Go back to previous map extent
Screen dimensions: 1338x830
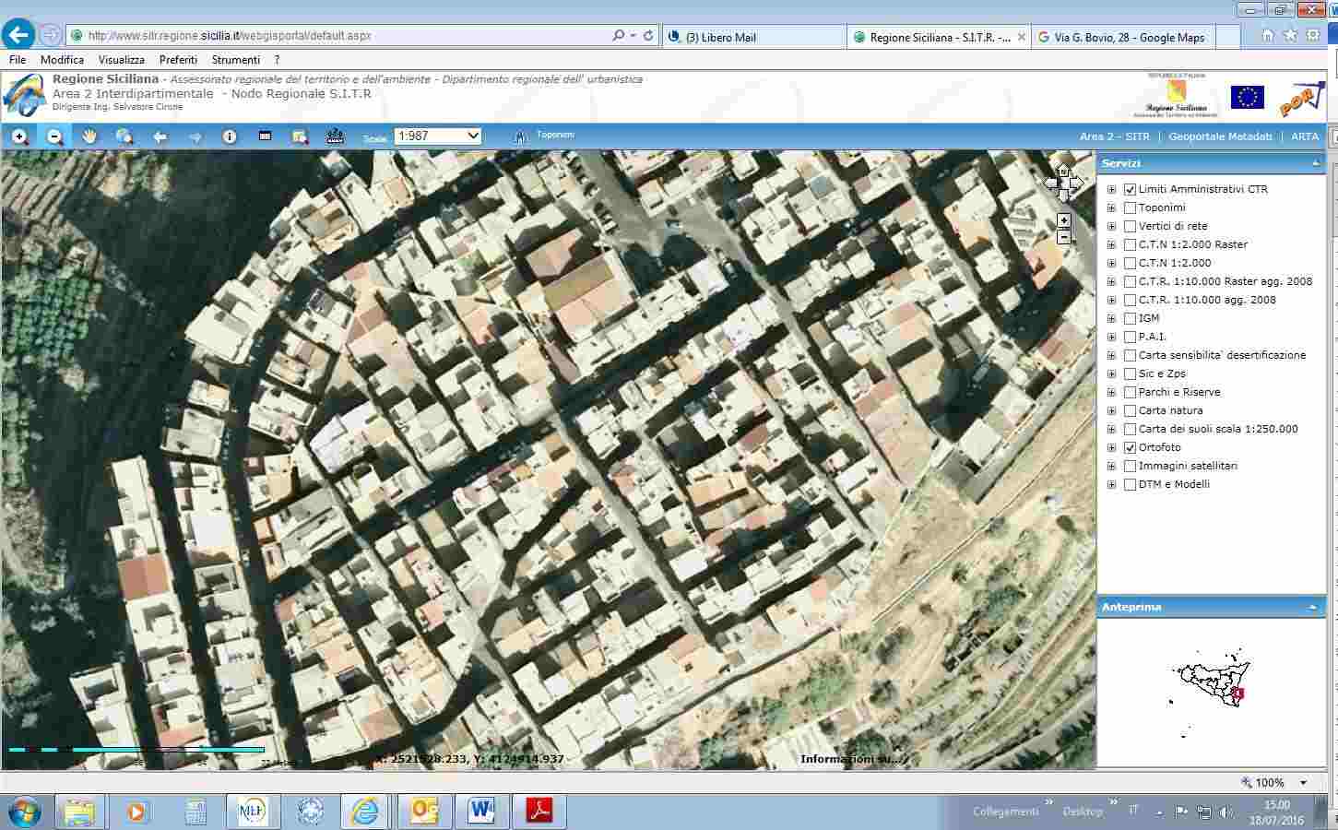click(x=160, y=136)
